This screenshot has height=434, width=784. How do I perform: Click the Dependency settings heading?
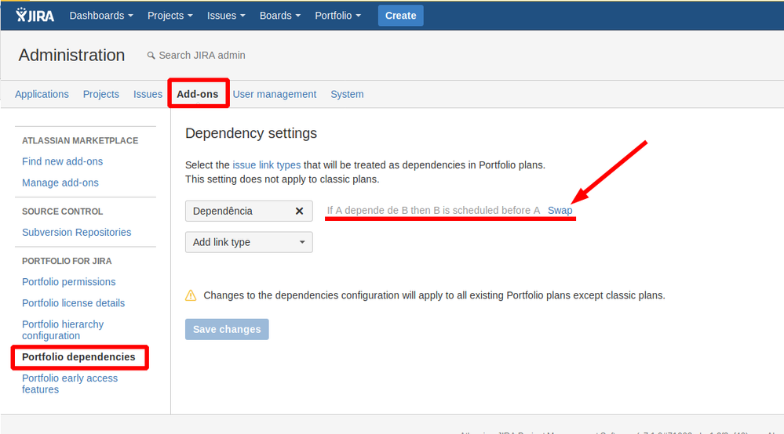point(251,133)
